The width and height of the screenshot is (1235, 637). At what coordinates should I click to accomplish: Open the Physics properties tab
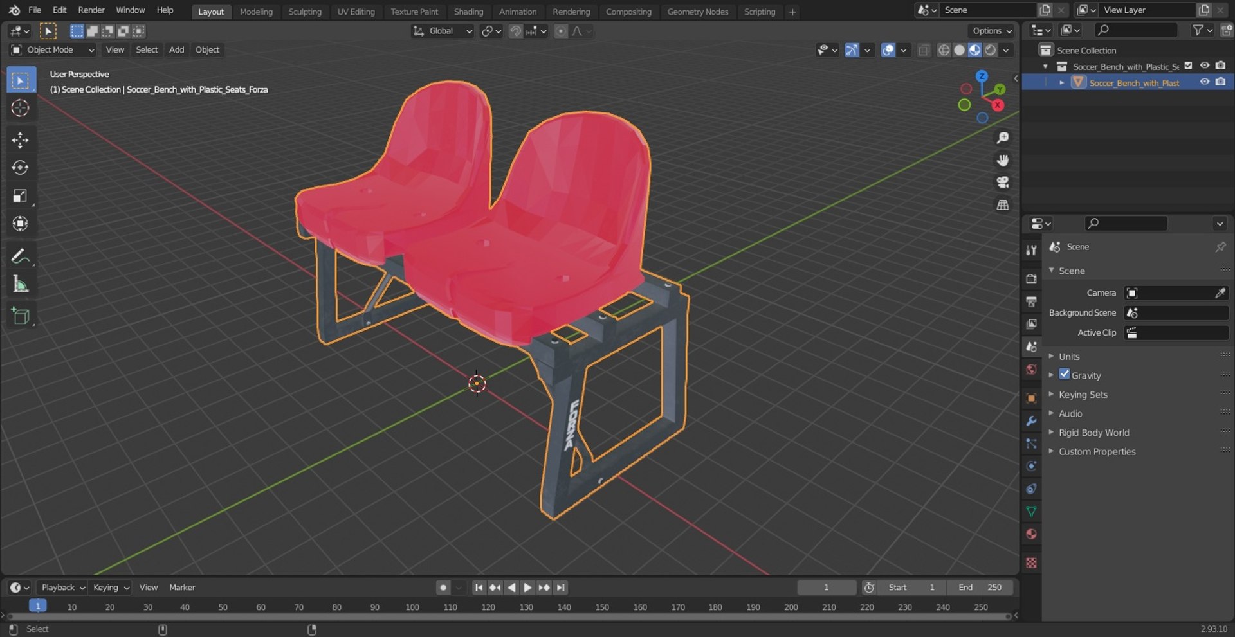pyautogui.click(x=1031, y=466)
